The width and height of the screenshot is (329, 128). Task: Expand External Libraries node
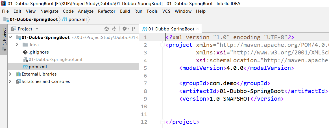[10, 74]
